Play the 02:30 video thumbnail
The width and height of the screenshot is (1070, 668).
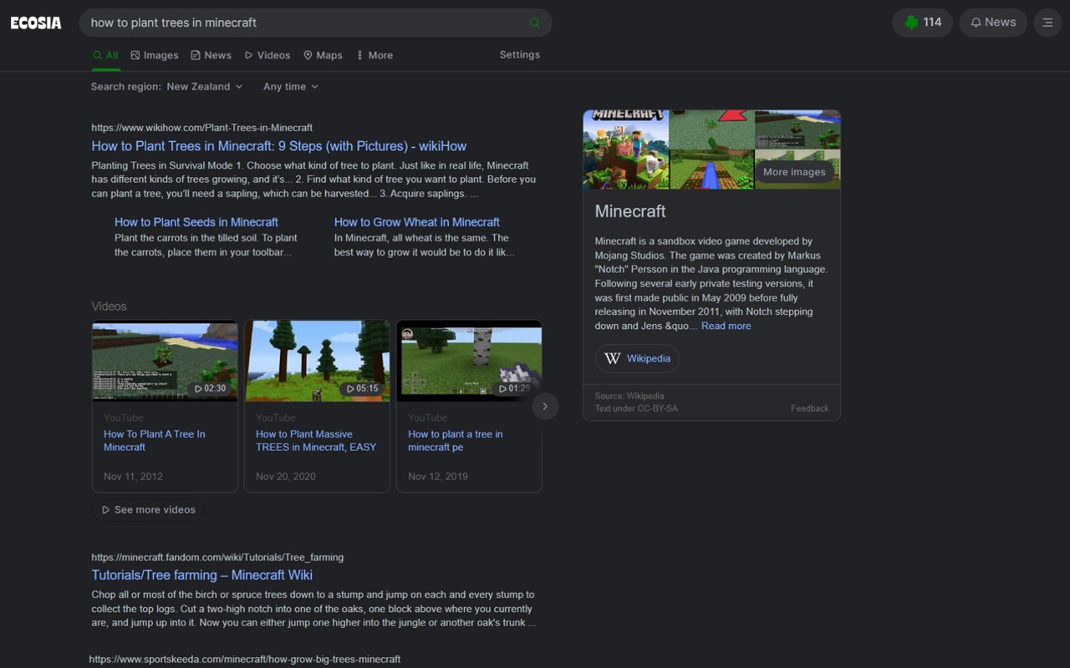point(165,362)
